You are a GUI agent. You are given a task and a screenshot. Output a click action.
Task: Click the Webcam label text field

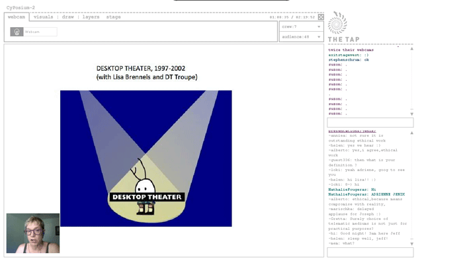[x=40, y=32]
